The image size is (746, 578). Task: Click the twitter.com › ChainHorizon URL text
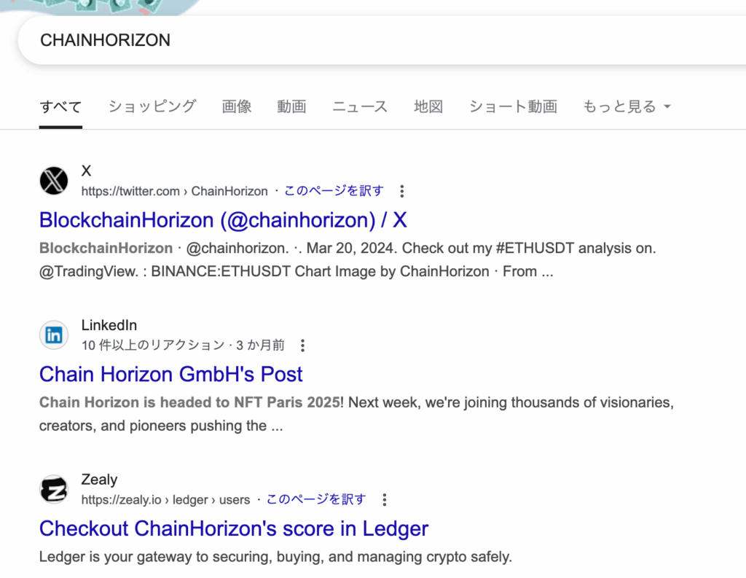[x=175, y=192]
